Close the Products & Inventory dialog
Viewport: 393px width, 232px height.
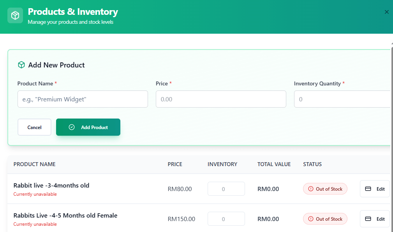coord(386,12)
